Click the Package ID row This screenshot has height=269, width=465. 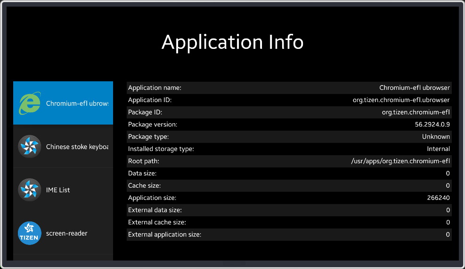[x=289, y=112]
